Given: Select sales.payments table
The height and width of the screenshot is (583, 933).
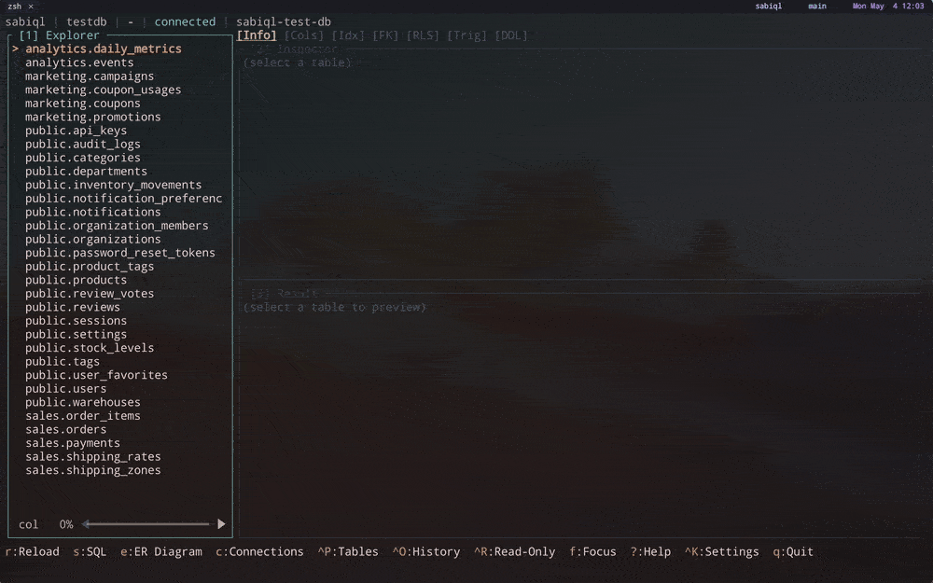Looking at the screenshot, I should pos(73,443).
